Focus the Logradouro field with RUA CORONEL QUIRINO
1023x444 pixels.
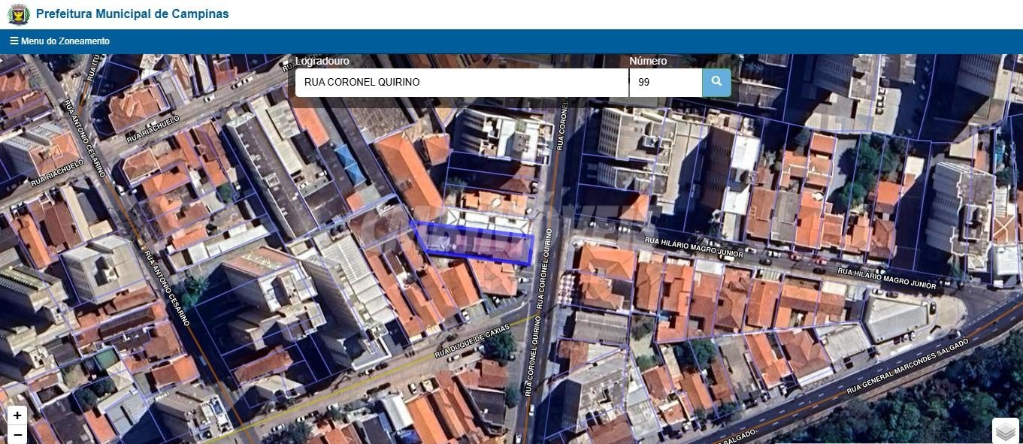pos(461,83)
